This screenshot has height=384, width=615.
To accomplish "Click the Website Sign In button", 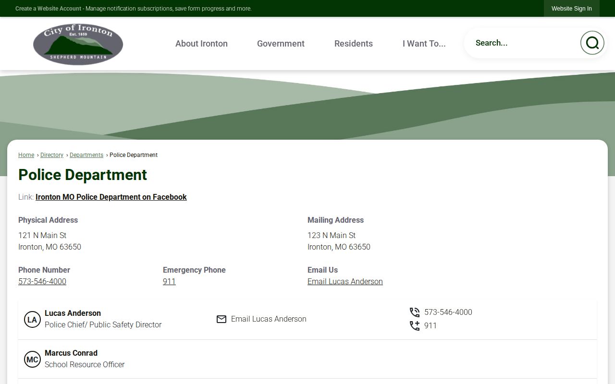I will [x=572, y=9].
